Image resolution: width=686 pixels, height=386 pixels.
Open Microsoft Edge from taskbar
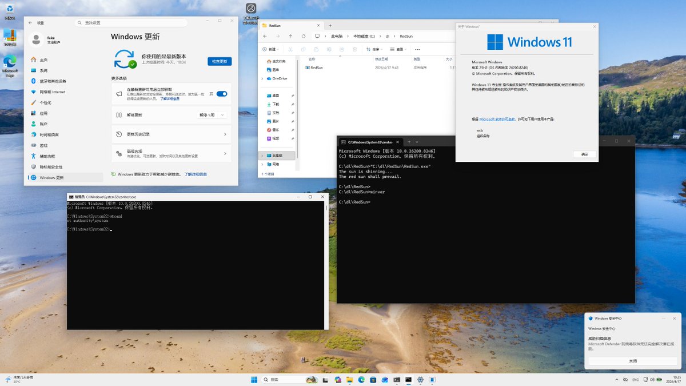362,380
